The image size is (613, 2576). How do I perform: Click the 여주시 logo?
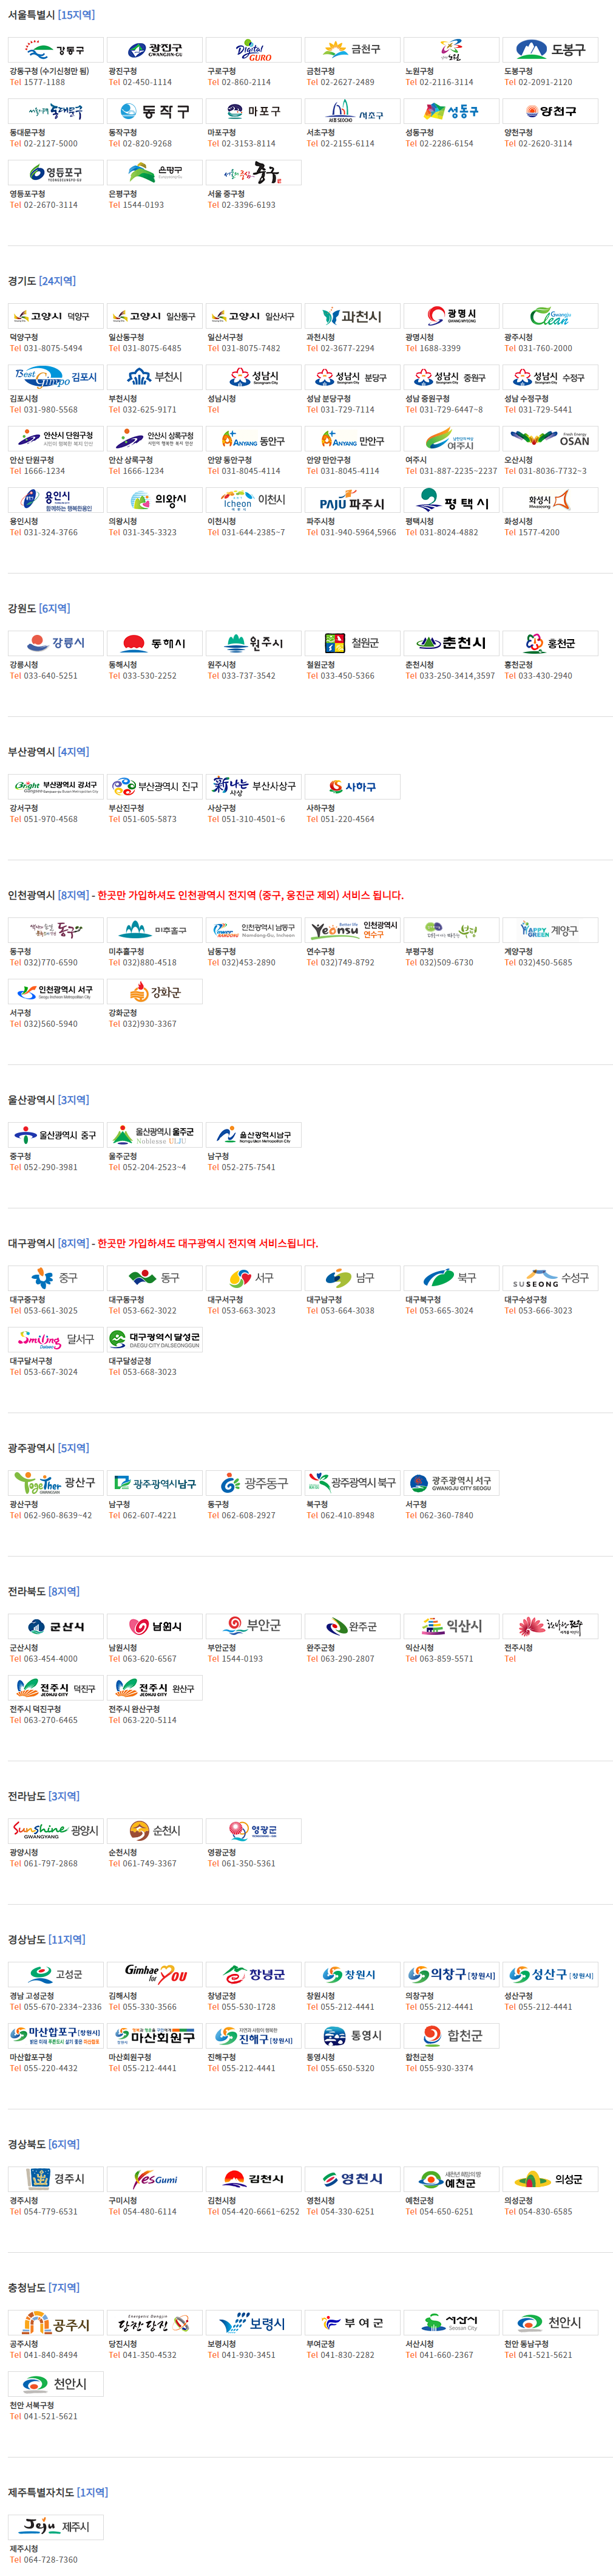(x=452, y=439)
